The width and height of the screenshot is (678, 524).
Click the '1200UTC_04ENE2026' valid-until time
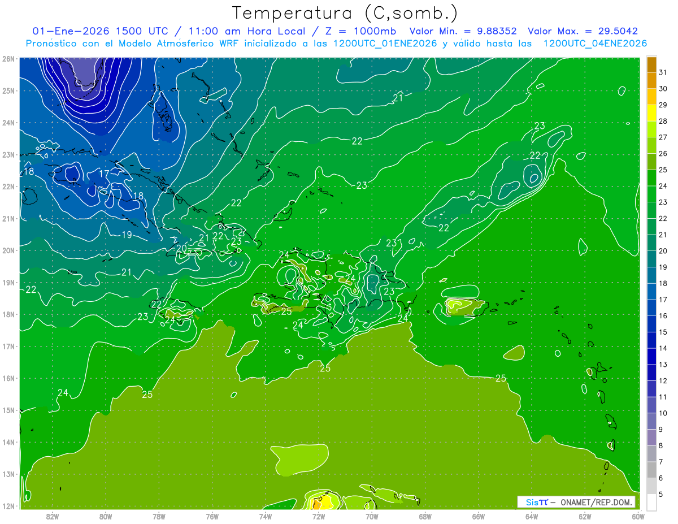(x=594, y=43)
